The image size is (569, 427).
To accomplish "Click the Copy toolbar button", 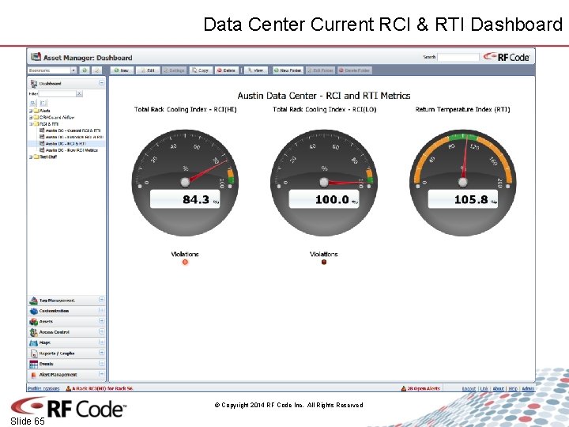I will tap(201, 70).
